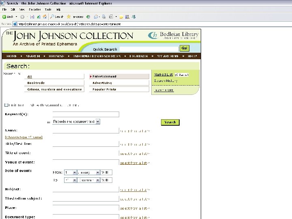
Task: Select the Booktrade search category
Action: (x=54, y=83)
